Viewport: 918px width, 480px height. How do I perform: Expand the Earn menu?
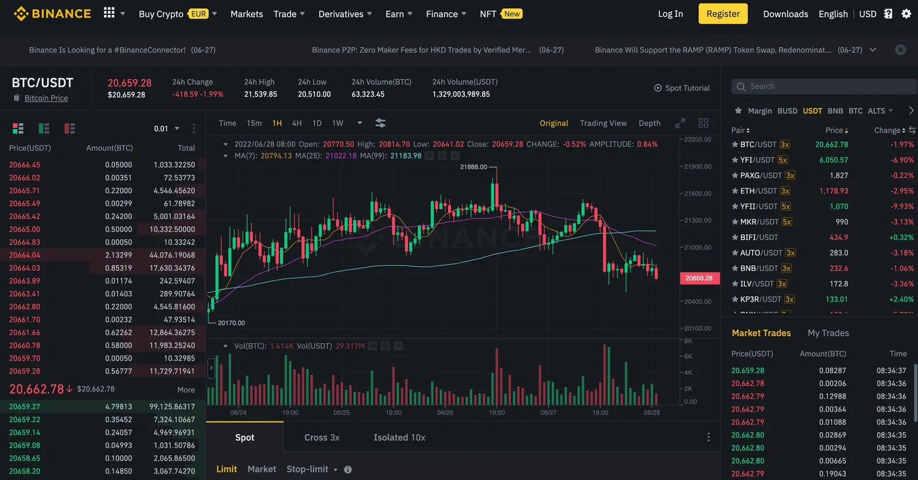tap(399, 14)
